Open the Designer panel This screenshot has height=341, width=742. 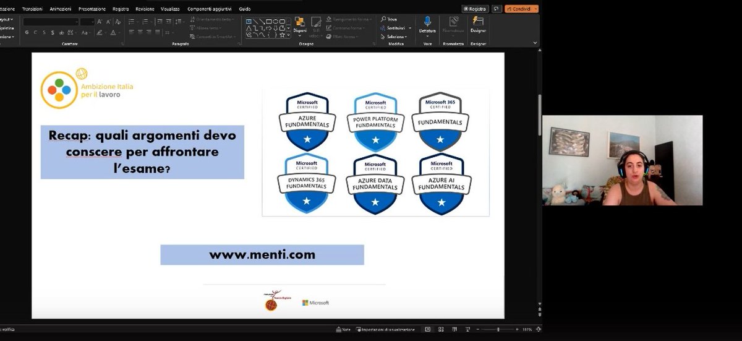coord(478,25)
